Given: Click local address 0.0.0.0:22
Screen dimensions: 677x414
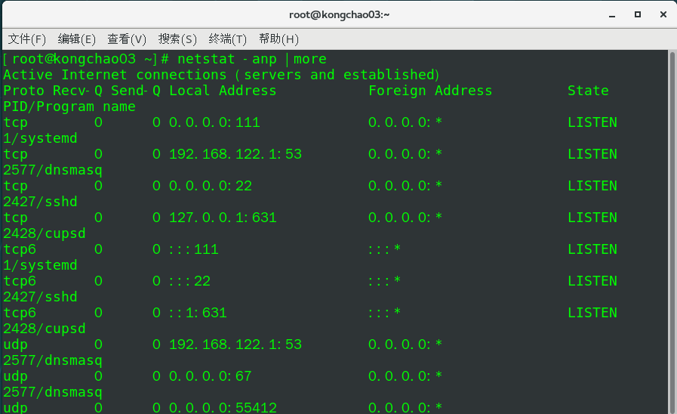Looking at the screenshot, I should tap(211, 186).
